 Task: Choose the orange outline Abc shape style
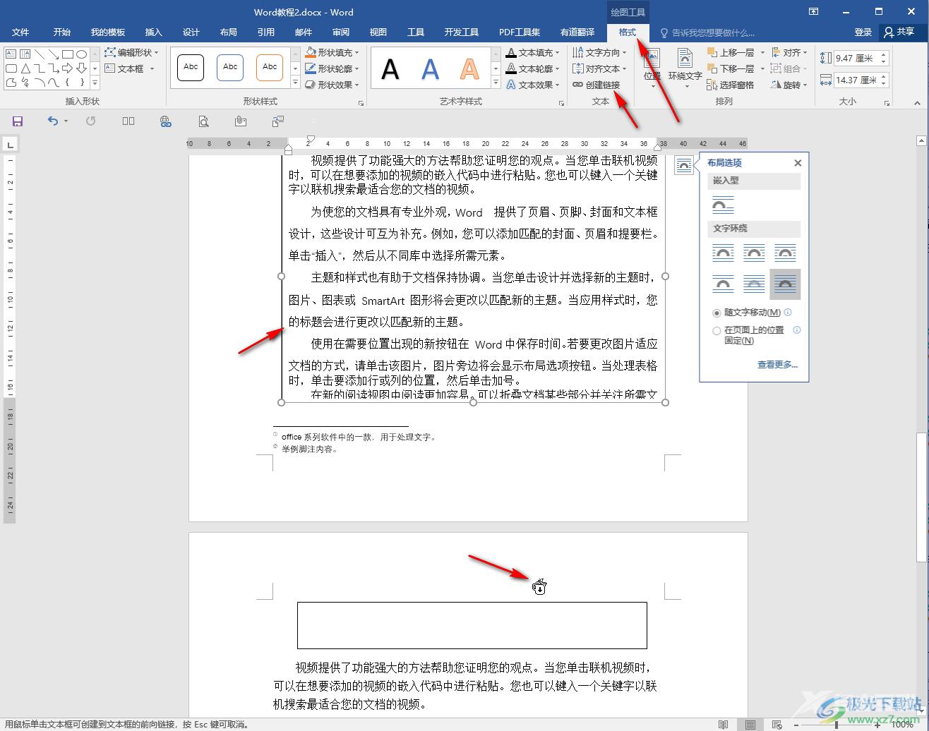coord(270,67)
